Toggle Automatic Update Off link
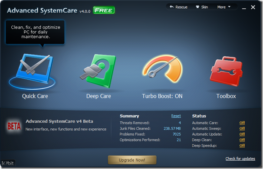This screenshot has width=263, height=169. tap(242, 134)
